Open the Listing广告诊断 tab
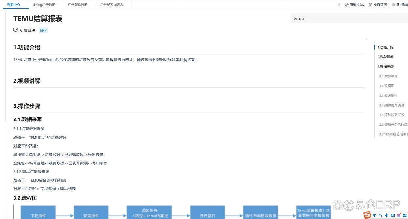 click(44, 5)
